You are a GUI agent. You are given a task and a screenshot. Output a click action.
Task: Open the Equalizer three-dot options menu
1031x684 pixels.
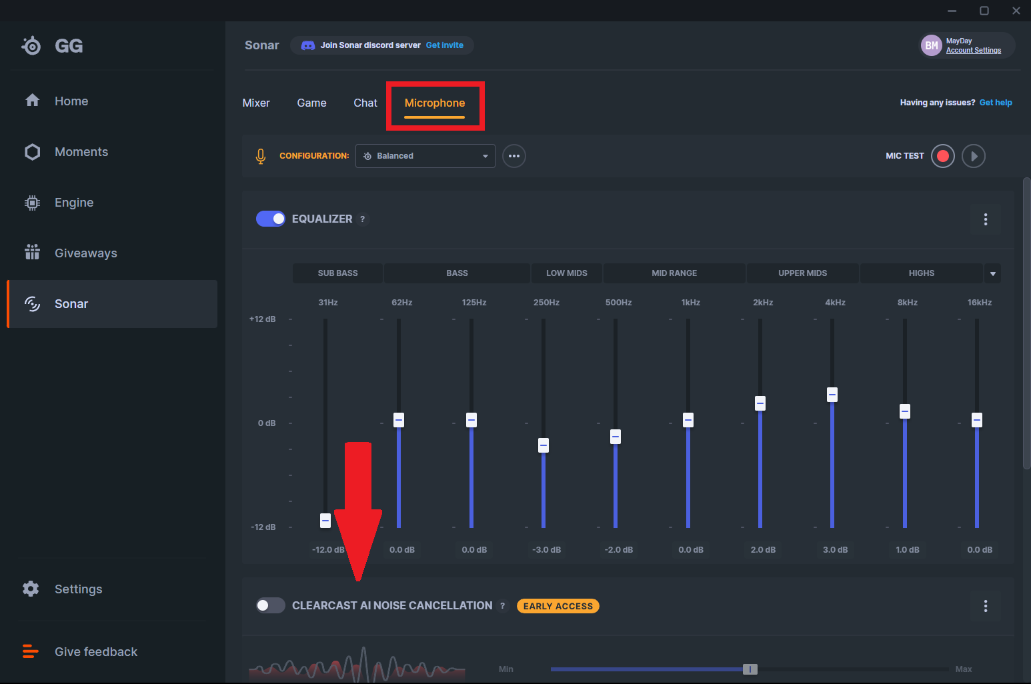(986, 219)
